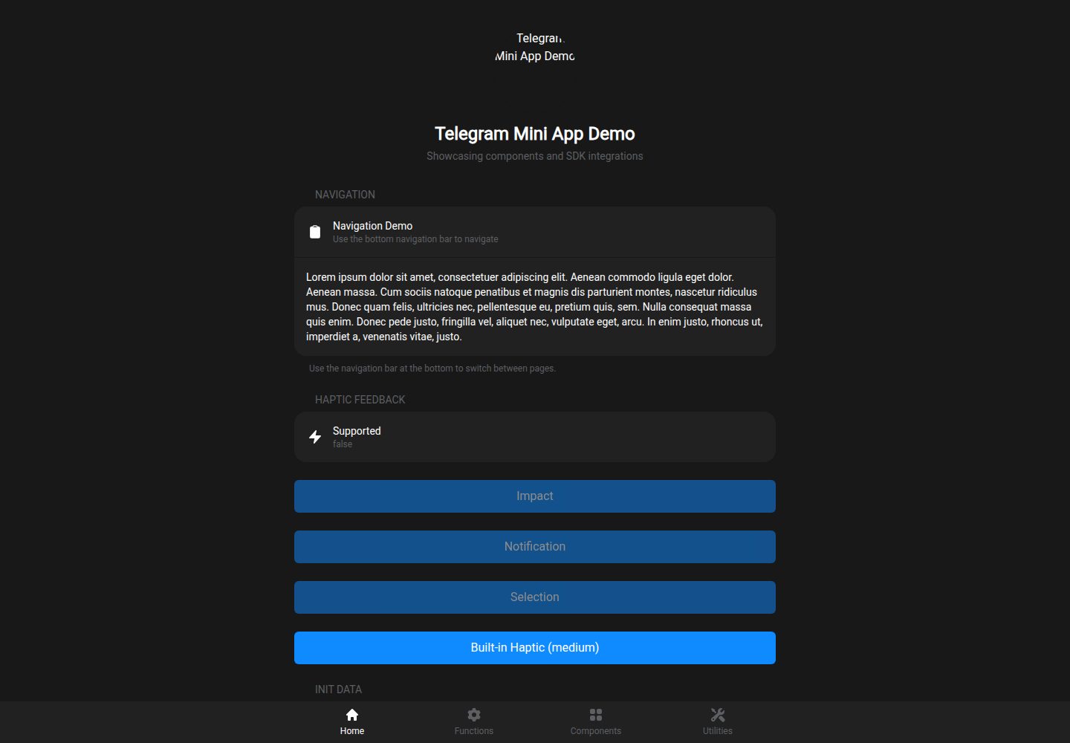Click the 'Use the navigation bar at the bottom' hint
Screen dimensions: 1070x743
432,369
